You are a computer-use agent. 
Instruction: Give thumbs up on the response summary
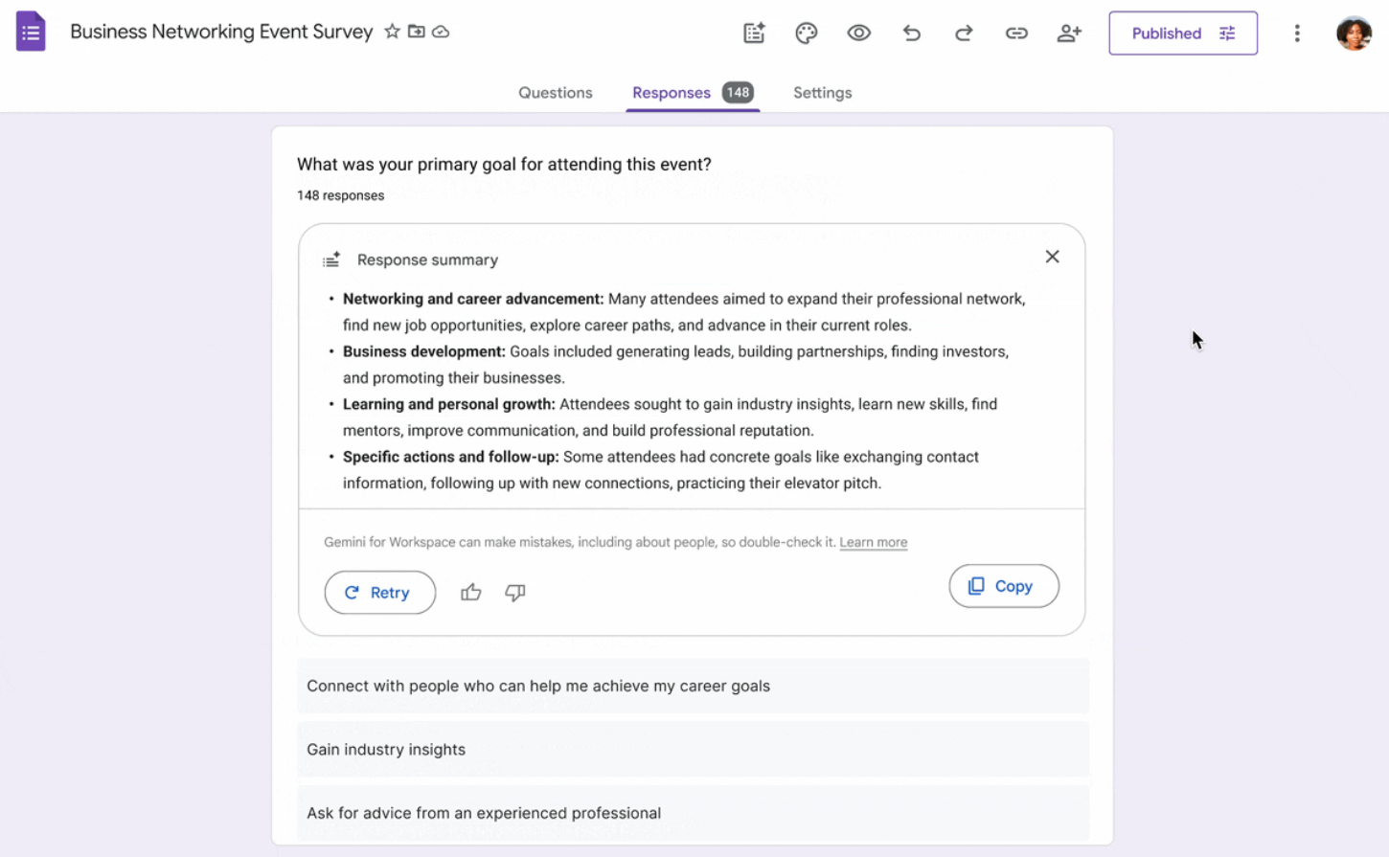(x=470, y=593)
